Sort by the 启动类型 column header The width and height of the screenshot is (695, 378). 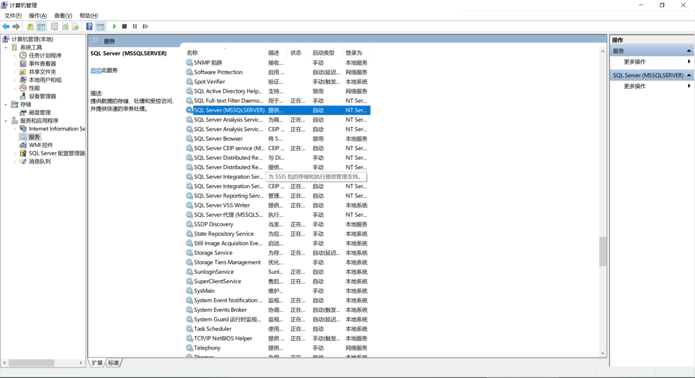click(x=326, y=53)
